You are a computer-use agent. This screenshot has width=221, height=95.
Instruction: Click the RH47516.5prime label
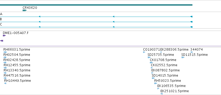pos(17,76)
